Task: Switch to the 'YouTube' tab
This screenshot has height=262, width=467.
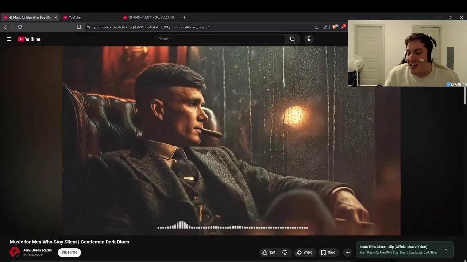Action: point(89,17)
